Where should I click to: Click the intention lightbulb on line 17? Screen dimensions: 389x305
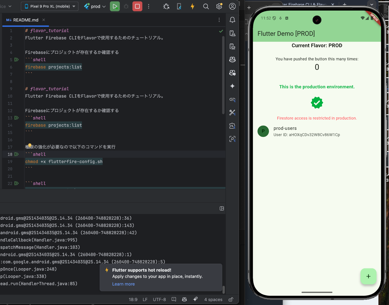pyautogui.click(x=30, y=145)
